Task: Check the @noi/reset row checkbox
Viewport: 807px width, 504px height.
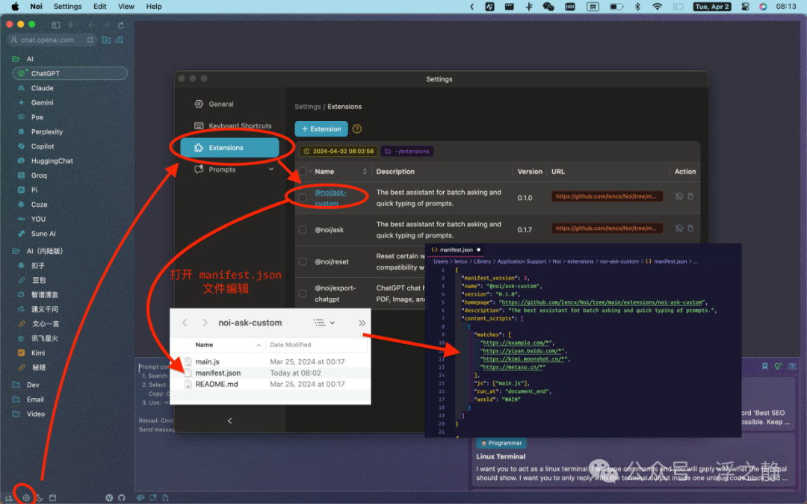Action: click(303, 261)
